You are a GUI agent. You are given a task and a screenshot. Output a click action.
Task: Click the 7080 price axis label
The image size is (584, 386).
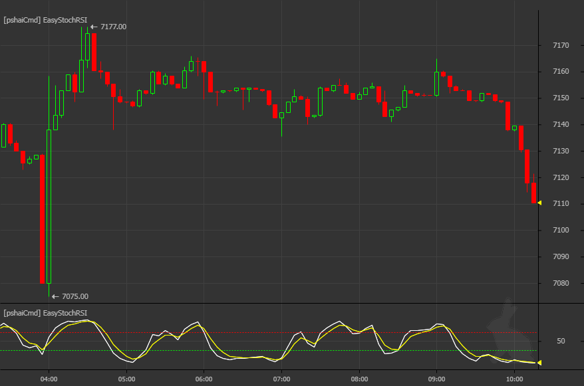[x=561, y=284]
